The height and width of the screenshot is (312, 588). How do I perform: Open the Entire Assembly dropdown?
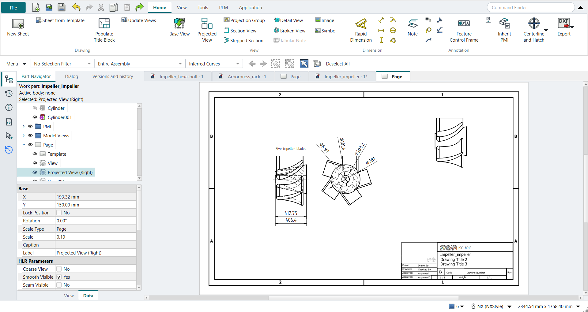140,64
